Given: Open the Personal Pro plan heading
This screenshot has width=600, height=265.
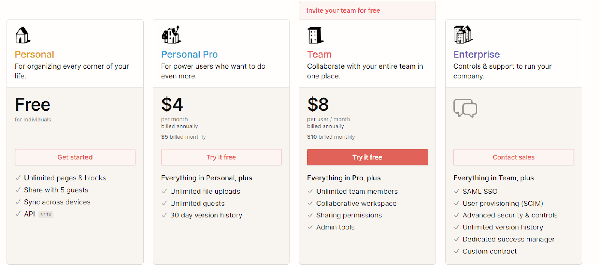Looking at the screenshot, I should [189, 54].
